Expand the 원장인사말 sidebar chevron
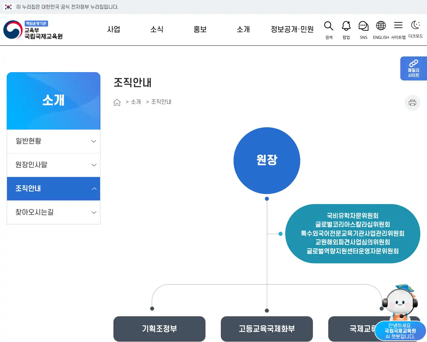The height and width of the screenshot is (342, 427). (x=94, y=165)
